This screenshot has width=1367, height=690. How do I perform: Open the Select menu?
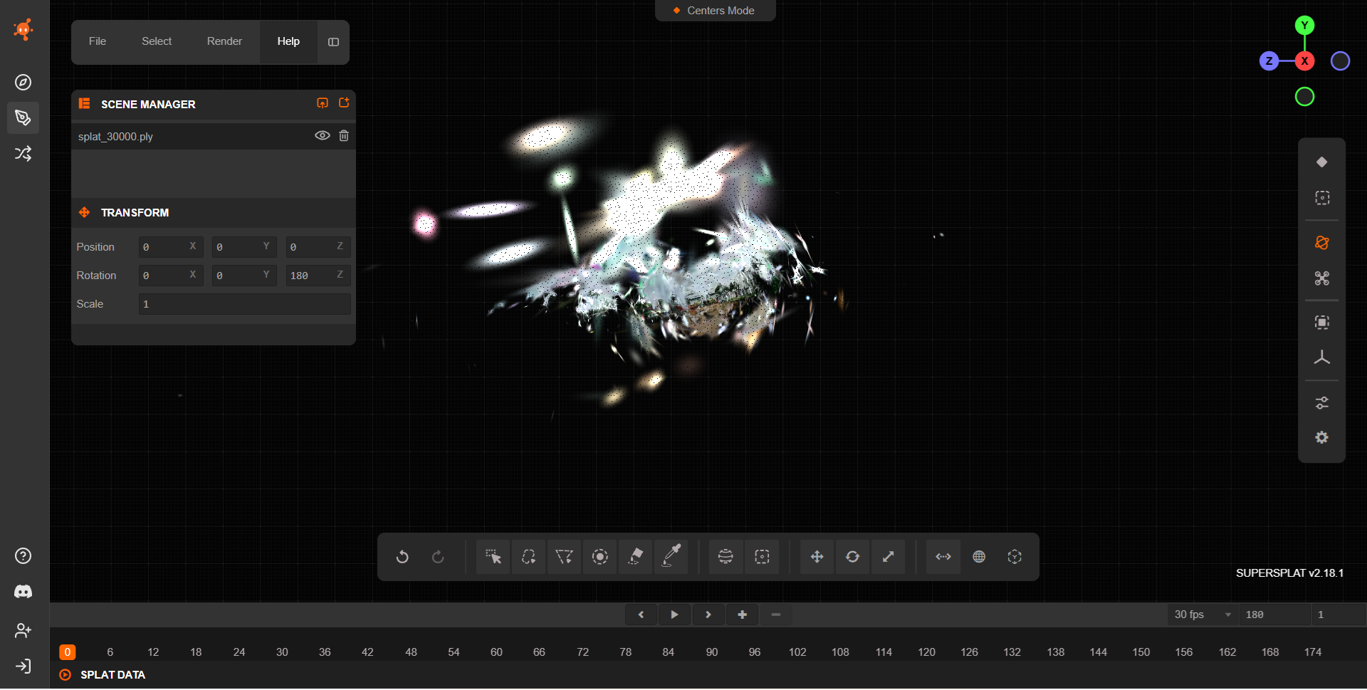(157, 41)
